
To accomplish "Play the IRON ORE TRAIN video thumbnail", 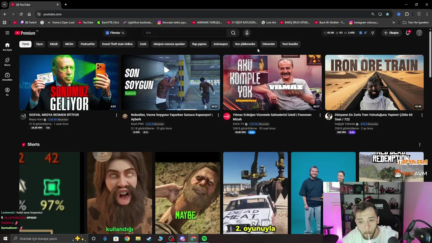I will tap(374, 82).
